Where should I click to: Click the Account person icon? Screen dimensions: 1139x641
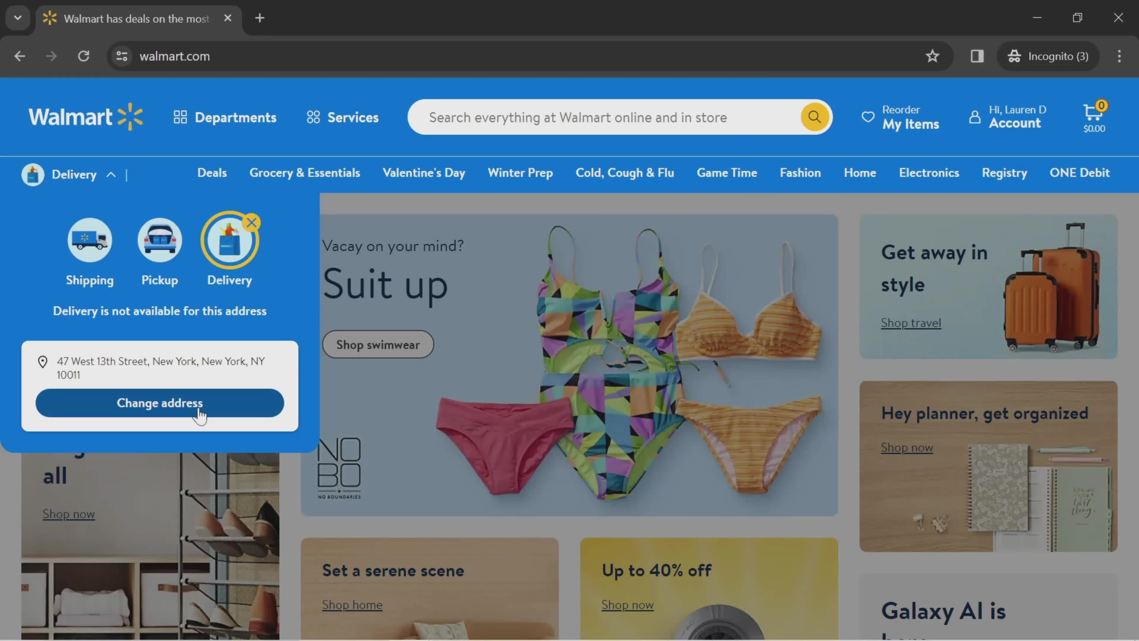[x=974, y=117]
